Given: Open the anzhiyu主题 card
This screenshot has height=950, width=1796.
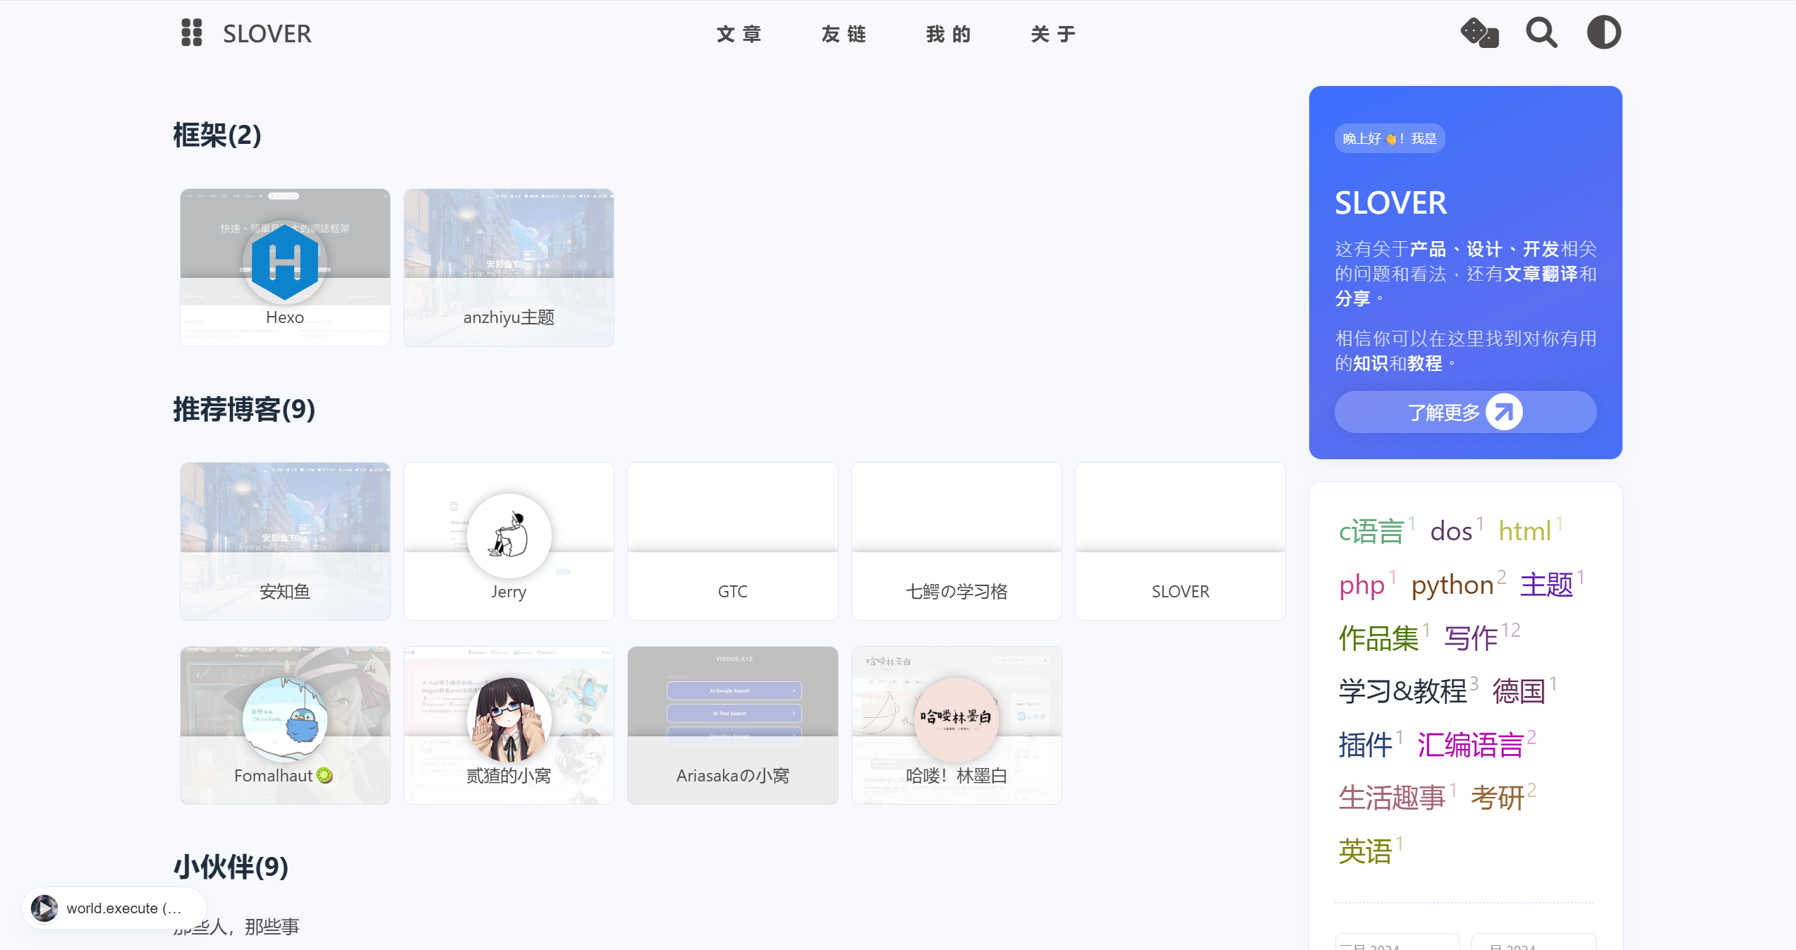Looking at the screenshot, I should pyautogui.click(x=509, y=267).
